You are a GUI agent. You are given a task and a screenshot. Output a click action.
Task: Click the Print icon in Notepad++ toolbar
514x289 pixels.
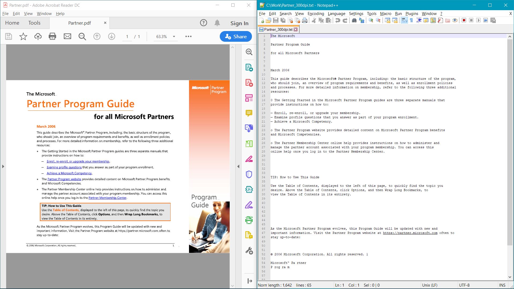point(305,21)
